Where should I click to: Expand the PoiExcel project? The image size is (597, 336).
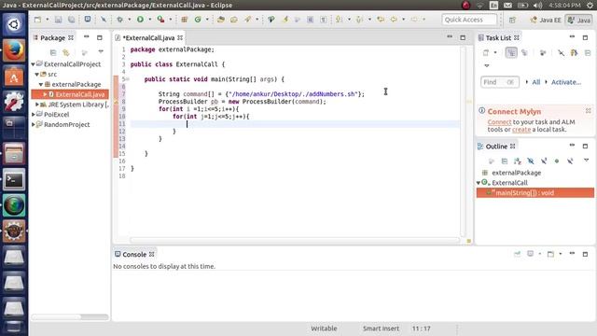point(34,114)
